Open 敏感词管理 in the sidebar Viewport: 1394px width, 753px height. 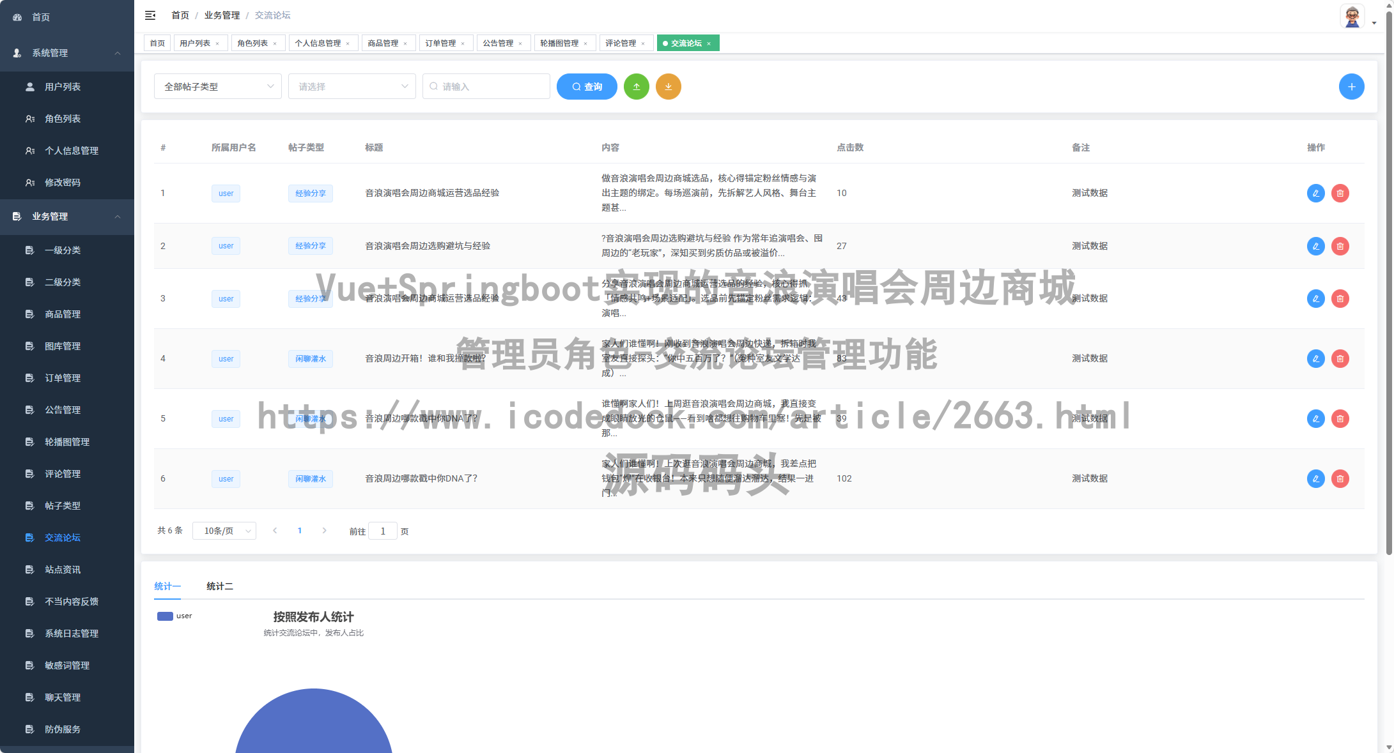point(67,666)
